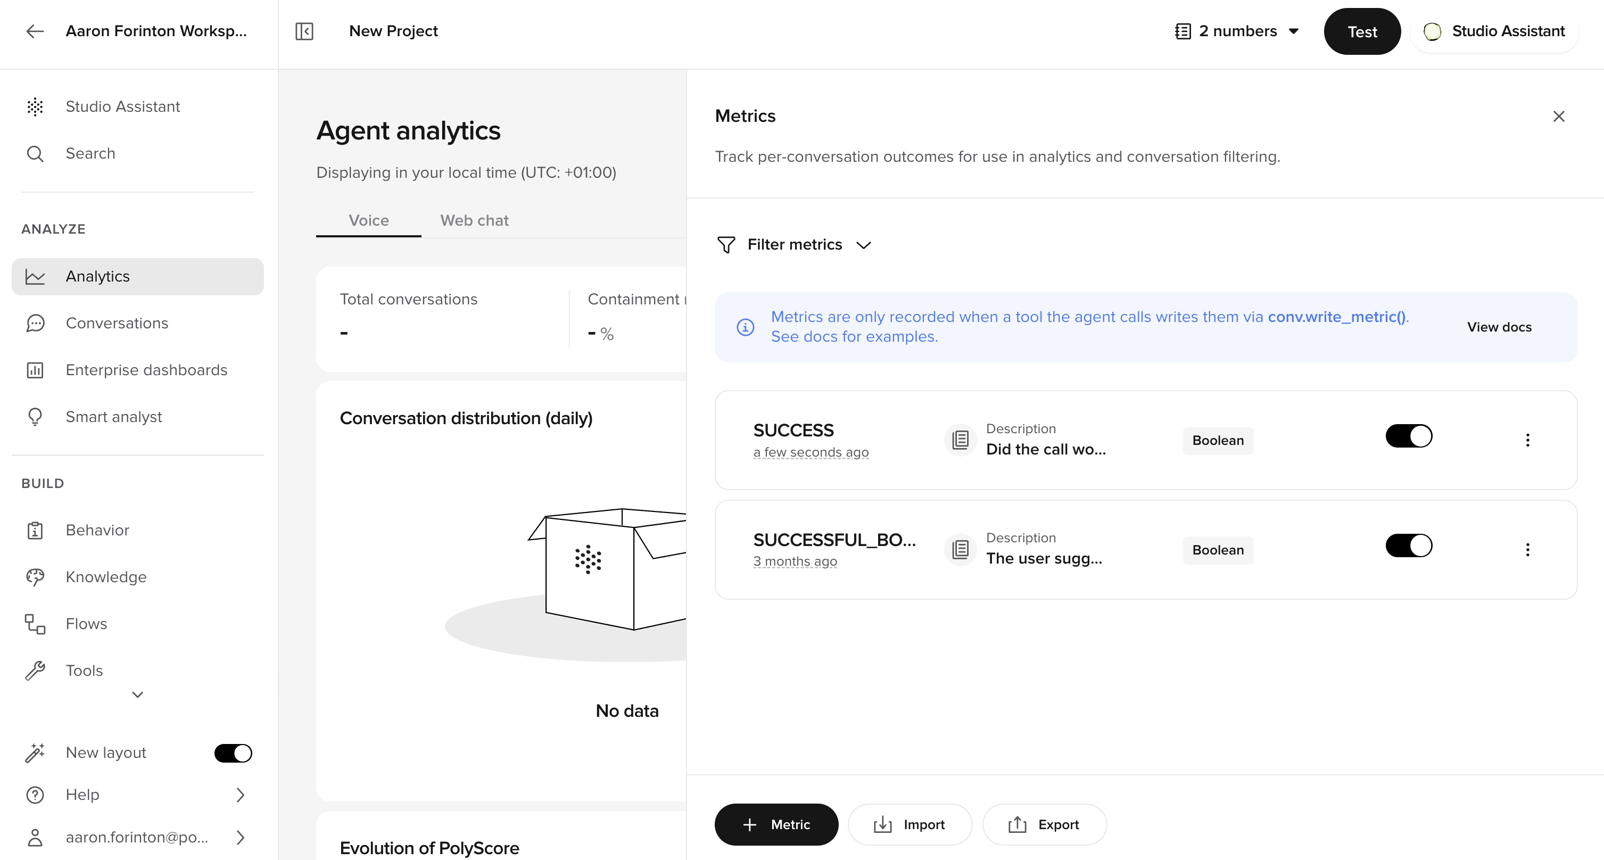The image size is (1604, 860).
Task: Open the Knowledge section
Action: pos(138,577)
